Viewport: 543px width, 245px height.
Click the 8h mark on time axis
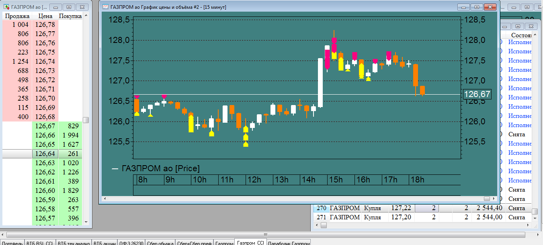tap(143, 180)
